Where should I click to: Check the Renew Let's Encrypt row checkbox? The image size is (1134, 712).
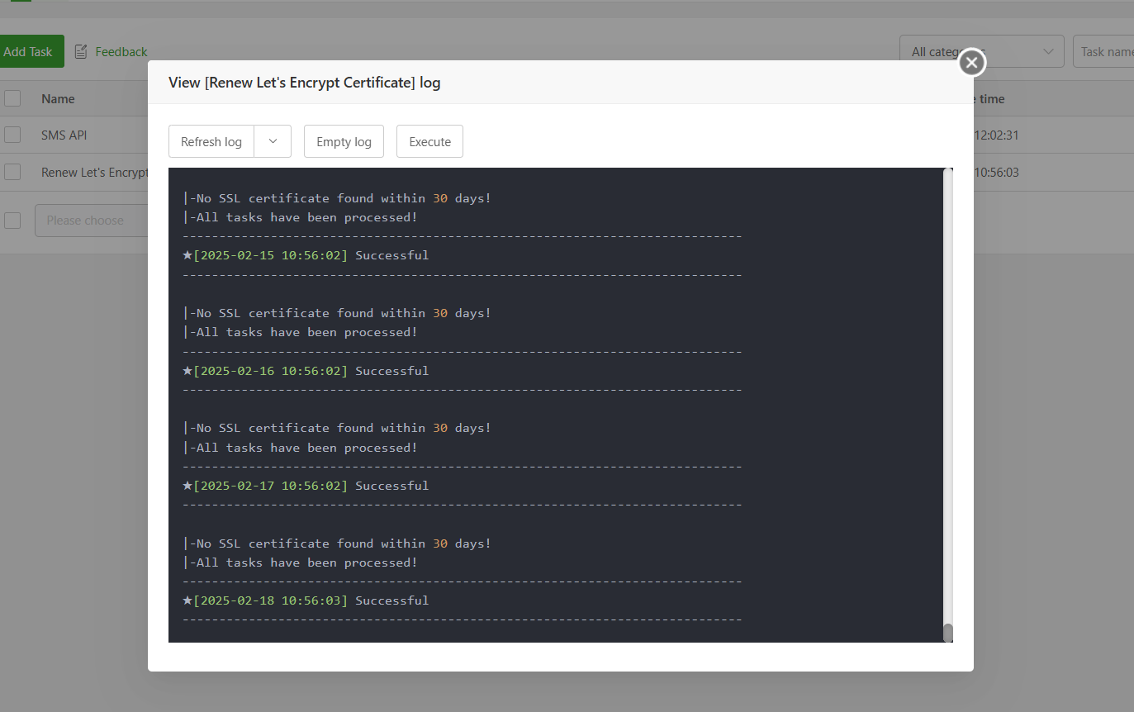pos(12,172)
